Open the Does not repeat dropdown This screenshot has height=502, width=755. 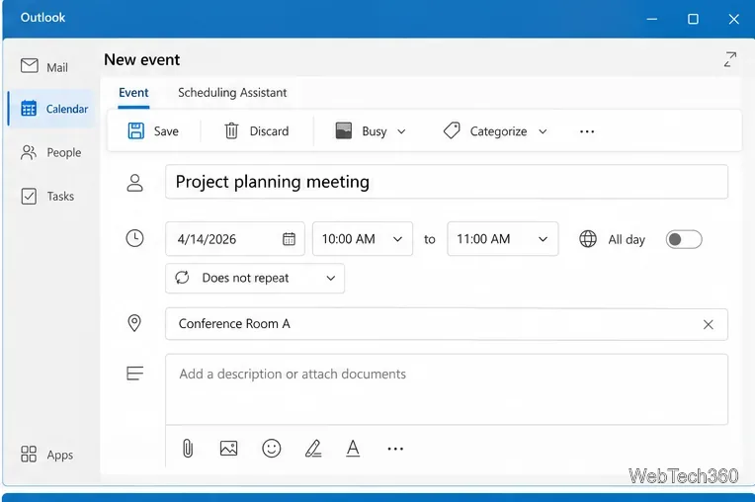pos(255,278)
